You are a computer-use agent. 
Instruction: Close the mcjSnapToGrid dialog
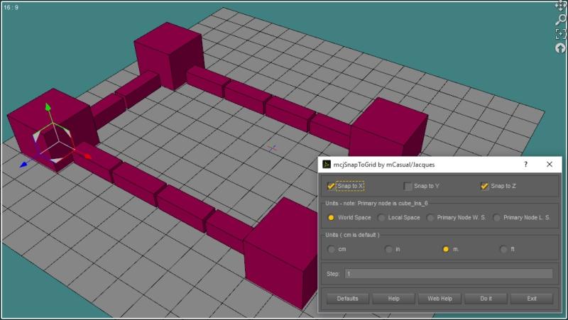[x=549, y=165]
